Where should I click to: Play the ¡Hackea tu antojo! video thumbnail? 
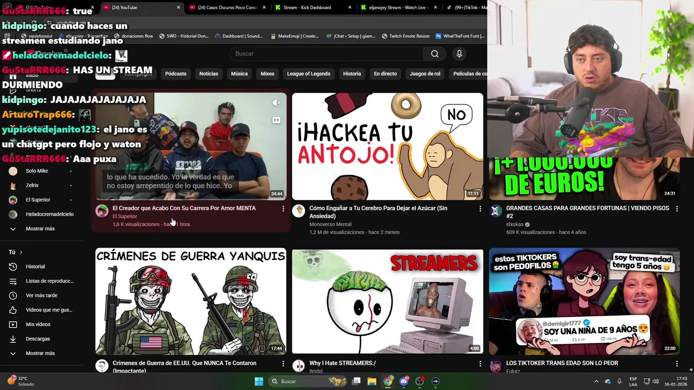(x=388, y=146)
